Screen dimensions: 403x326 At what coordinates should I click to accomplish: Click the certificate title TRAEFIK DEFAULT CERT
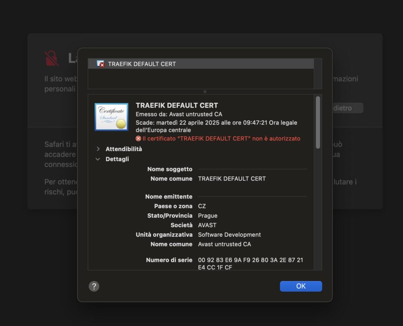pos(177,106)
